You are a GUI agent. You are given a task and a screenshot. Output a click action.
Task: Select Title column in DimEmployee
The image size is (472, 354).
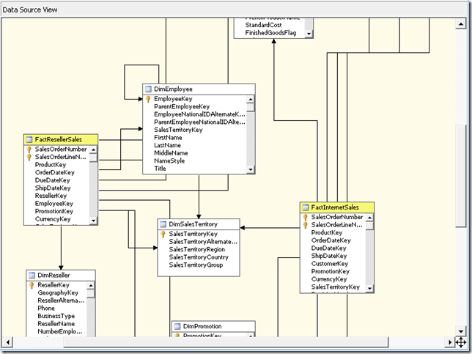click(160, 169)
